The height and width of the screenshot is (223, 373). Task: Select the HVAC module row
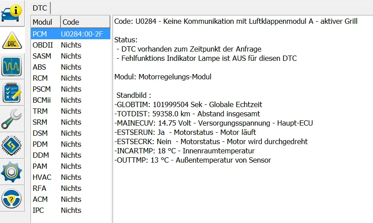click(x=42, y=177)
